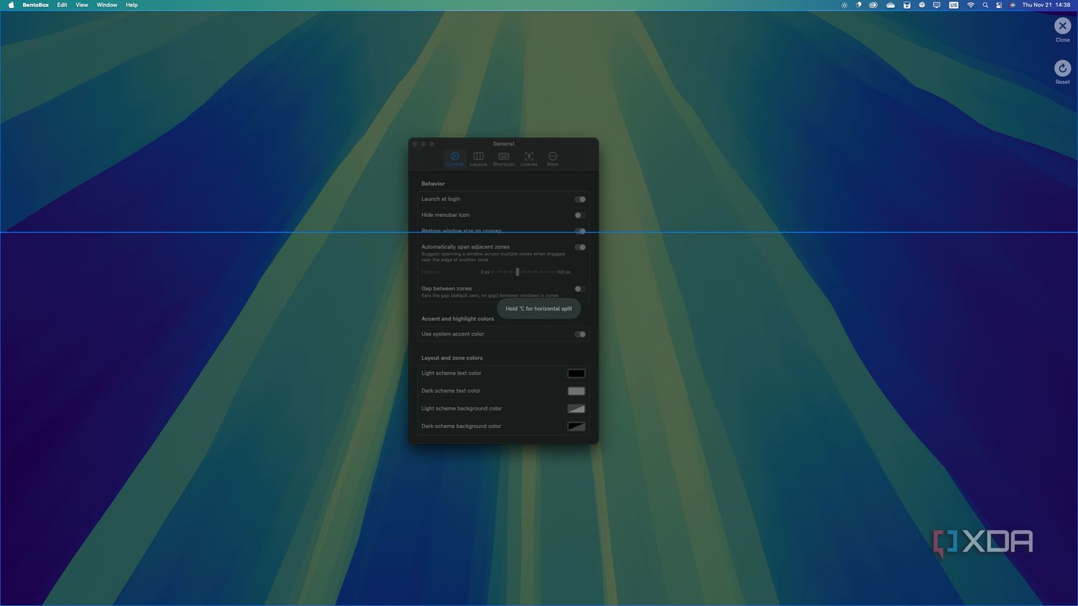This screenshot has height=606, width=1078.
Task: Close the layout editor overlay
Action: point(1062,26)
